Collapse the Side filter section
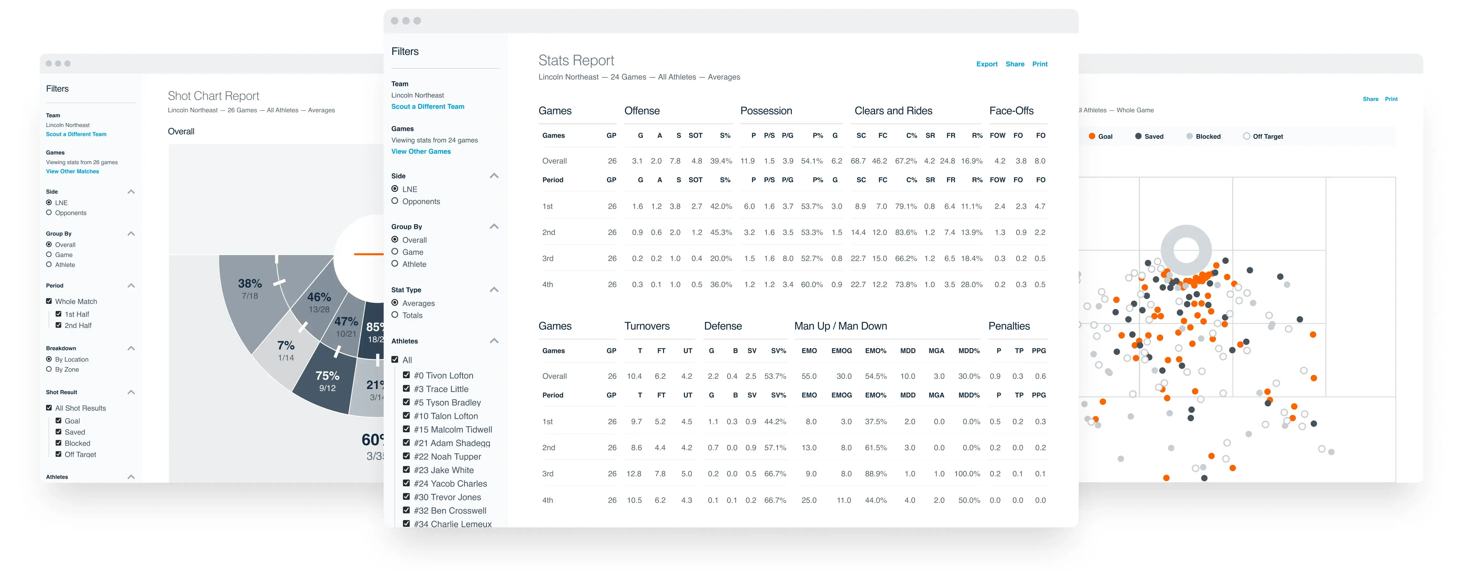This screenshot has width=1463, height=571. point(494,176)
